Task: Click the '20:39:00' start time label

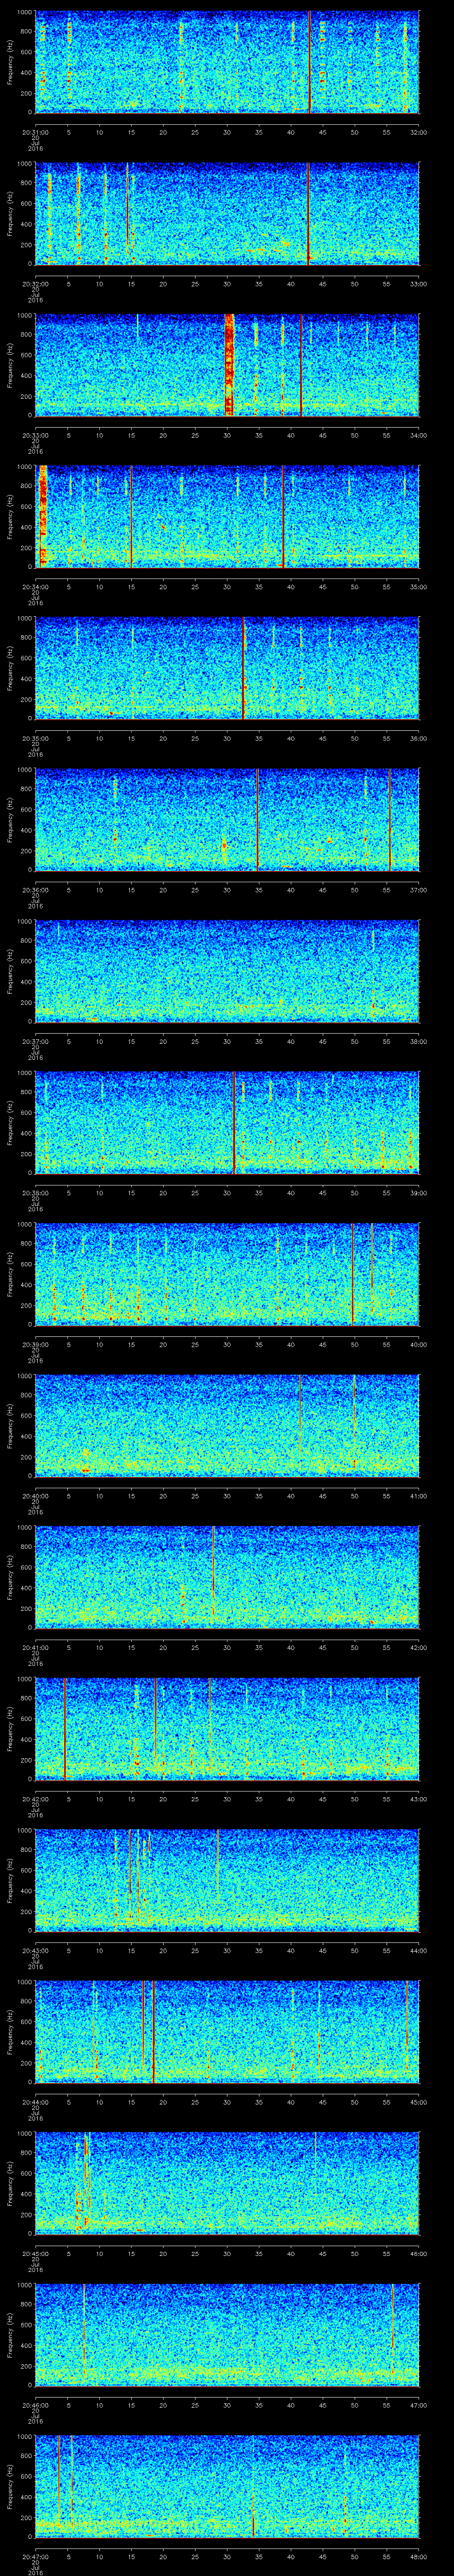Action: click(x=35, y=1344)
